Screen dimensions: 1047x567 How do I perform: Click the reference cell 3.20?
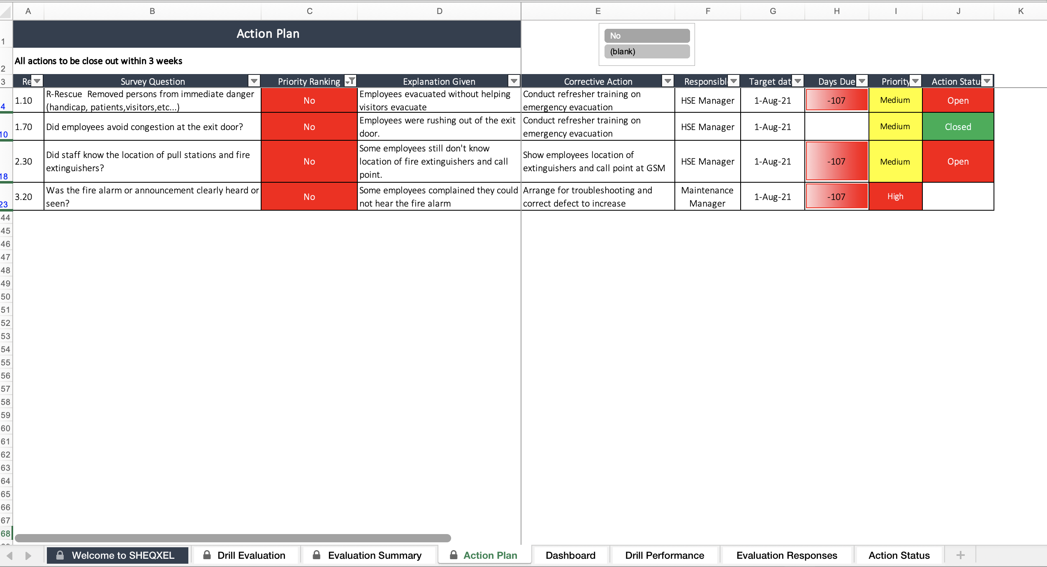tap(28, 197)
